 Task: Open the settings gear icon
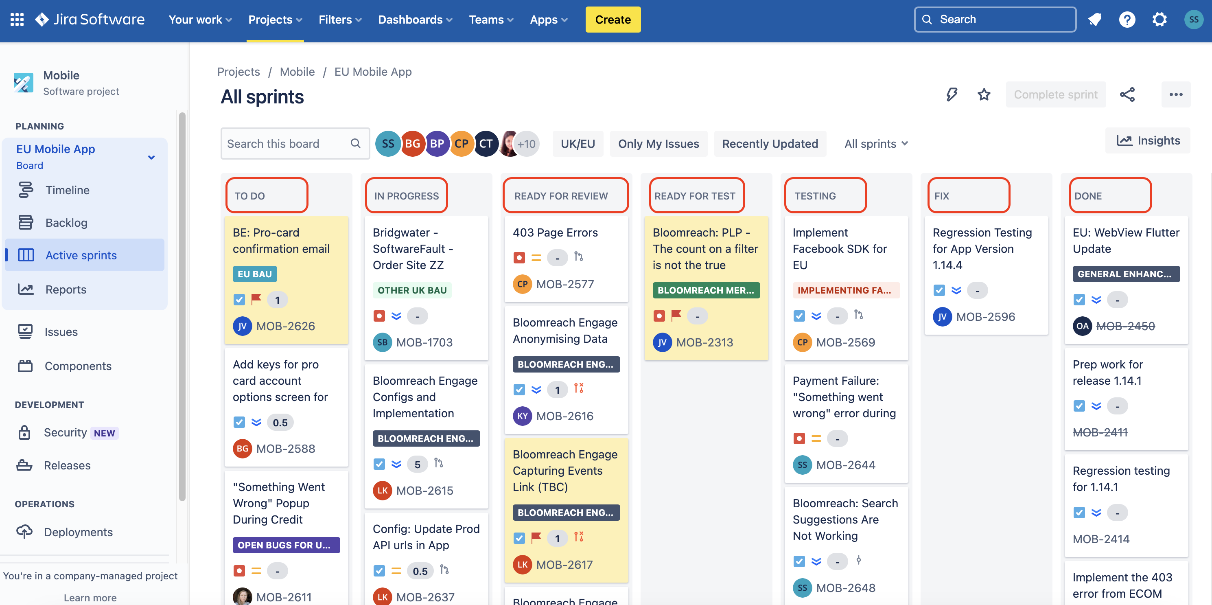point(1159,19)
